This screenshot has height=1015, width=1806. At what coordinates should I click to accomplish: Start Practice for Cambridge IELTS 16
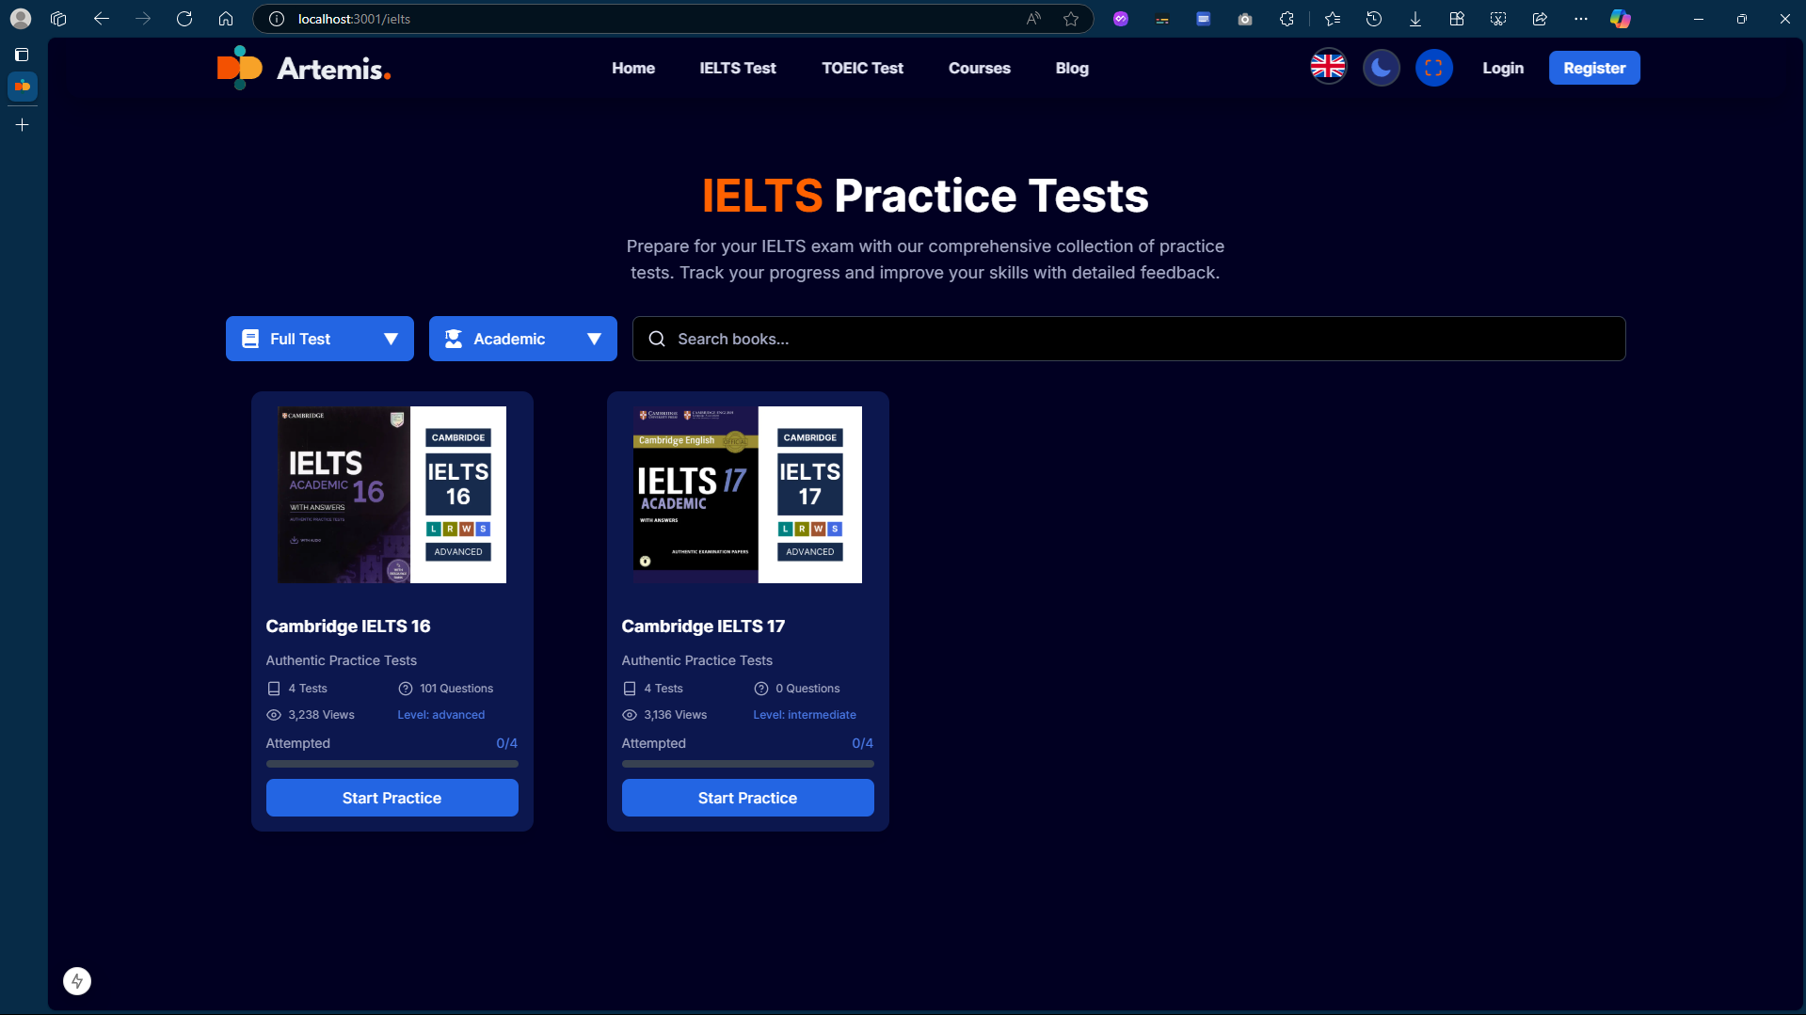point(392,798)
